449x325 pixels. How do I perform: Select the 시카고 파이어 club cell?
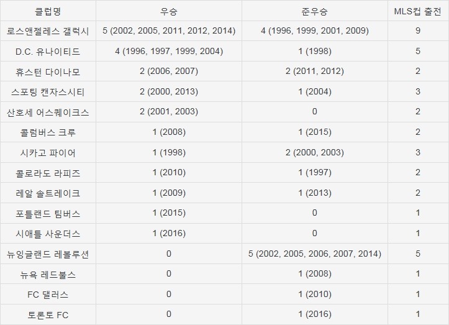(48, 153)
